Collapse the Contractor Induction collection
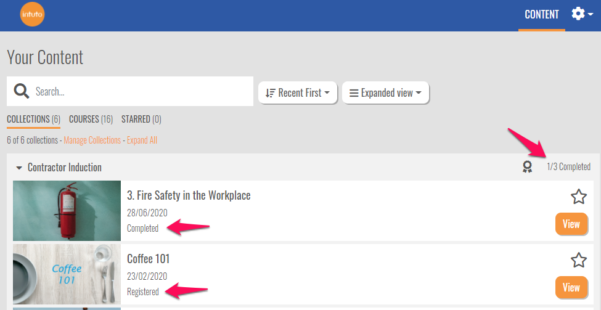 click(x=19, y=168)
